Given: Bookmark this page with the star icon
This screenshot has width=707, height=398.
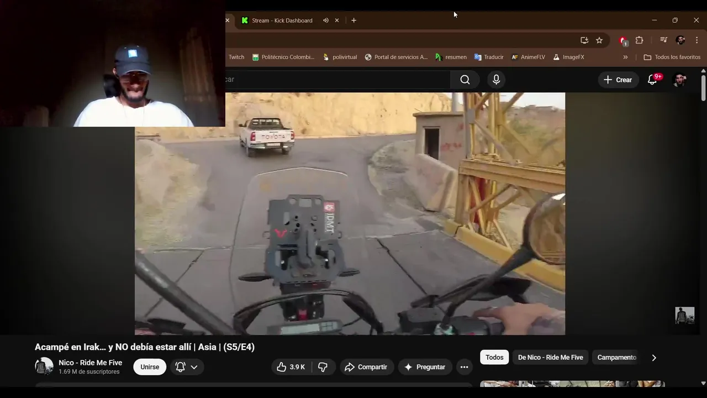Looking at the screenshot, I should [599, 40].
